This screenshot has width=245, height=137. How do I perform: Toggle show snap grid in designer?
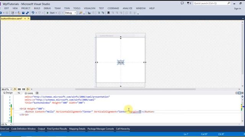click(x=19, y=89)
